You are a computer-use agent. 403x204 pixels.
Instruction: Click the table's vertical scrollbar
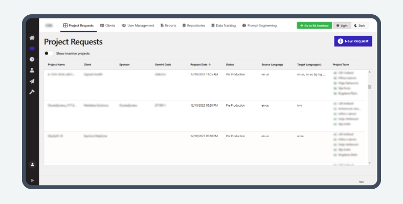(370, 87)
